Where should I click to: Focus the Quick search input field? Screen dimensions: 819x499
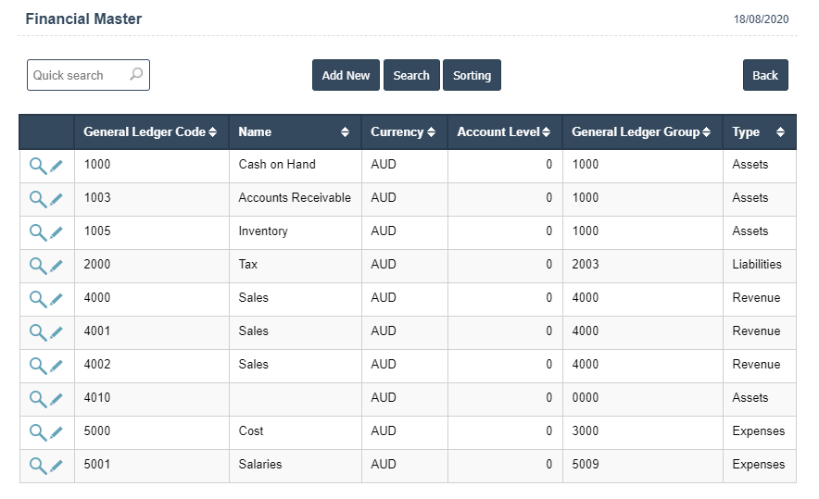tap(79, 75)
